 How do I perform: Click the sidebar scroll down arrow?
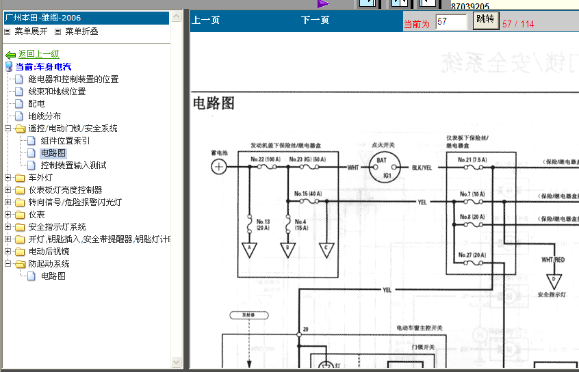coord(177,362)
